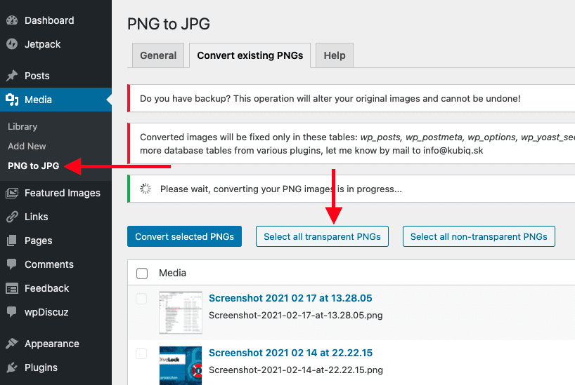575x385 pixels.
Task: Open the Media Library submenu item
Action: (x=22, y=126)
